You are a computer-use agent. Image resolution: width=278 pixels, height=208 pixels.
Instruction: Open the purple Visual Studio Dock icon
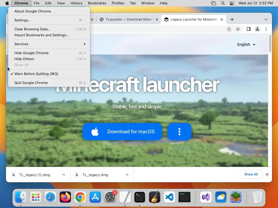(206, 197)
